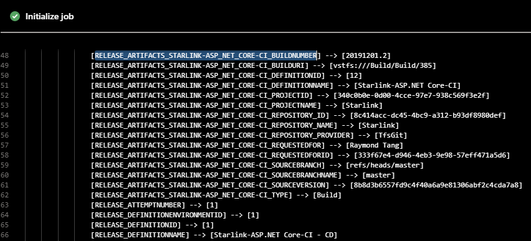The image size is (531, 241).
Task: Click the CORE-CI_DEFINITIONNAME variable on line 51
Action: point(212,85)
